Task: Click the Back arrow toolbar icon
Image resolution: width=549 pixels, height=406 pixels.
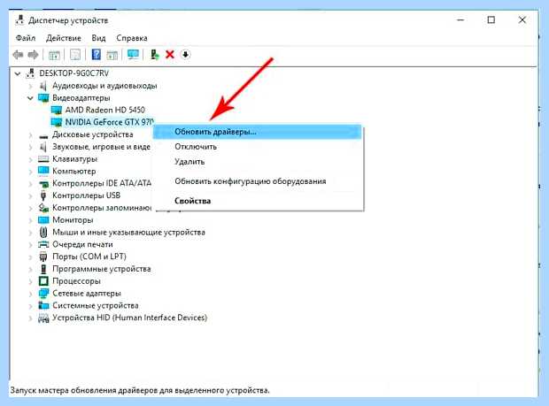Action: pos(18,55)
